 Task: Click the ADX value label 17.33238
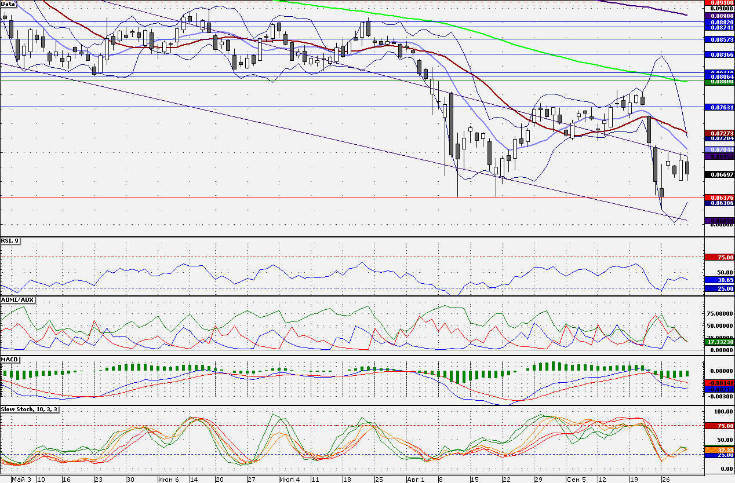click(x=719, y=342)
